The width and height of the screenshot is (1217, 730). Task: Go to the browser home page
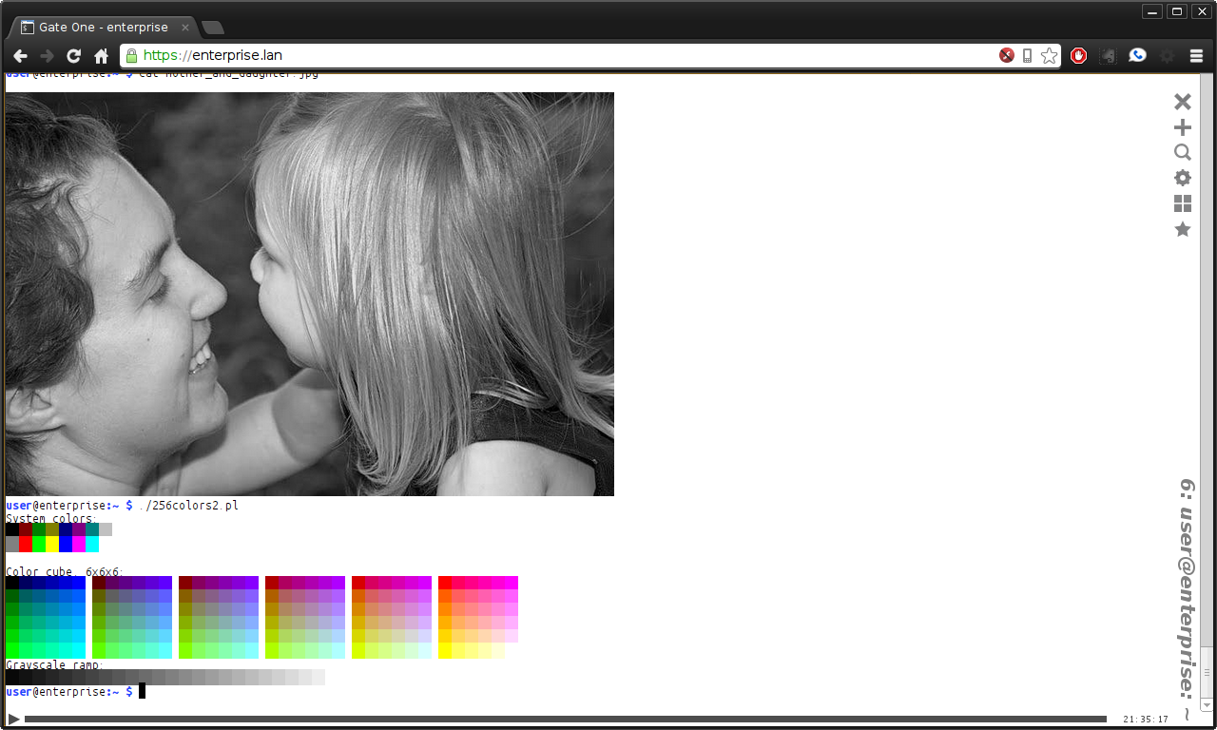pyautogui.click(x=101, y=55)
